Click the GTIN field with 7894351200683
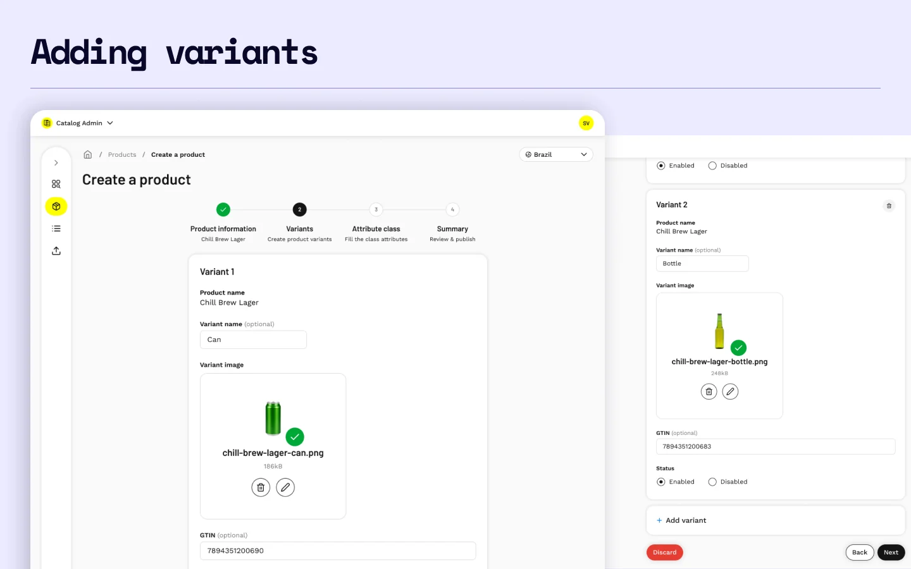The image size is (911, 569). tap(776, 446)
